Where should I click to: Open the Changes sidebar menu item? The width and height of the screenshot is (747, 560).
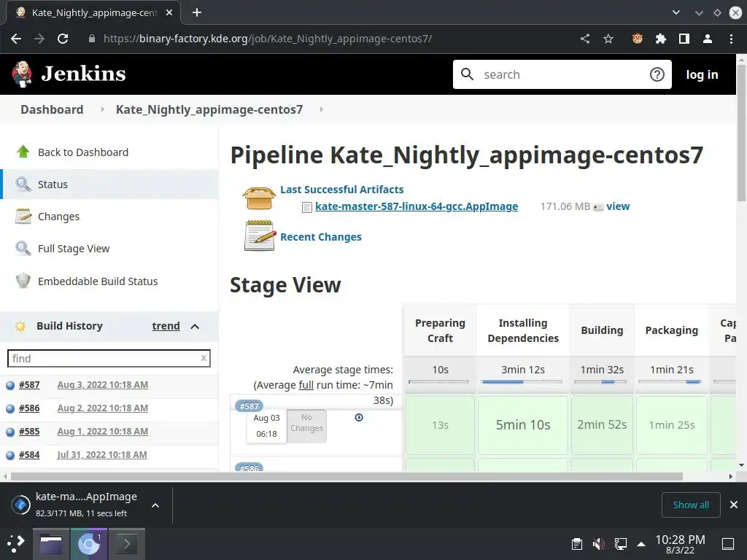pos(58,217)
